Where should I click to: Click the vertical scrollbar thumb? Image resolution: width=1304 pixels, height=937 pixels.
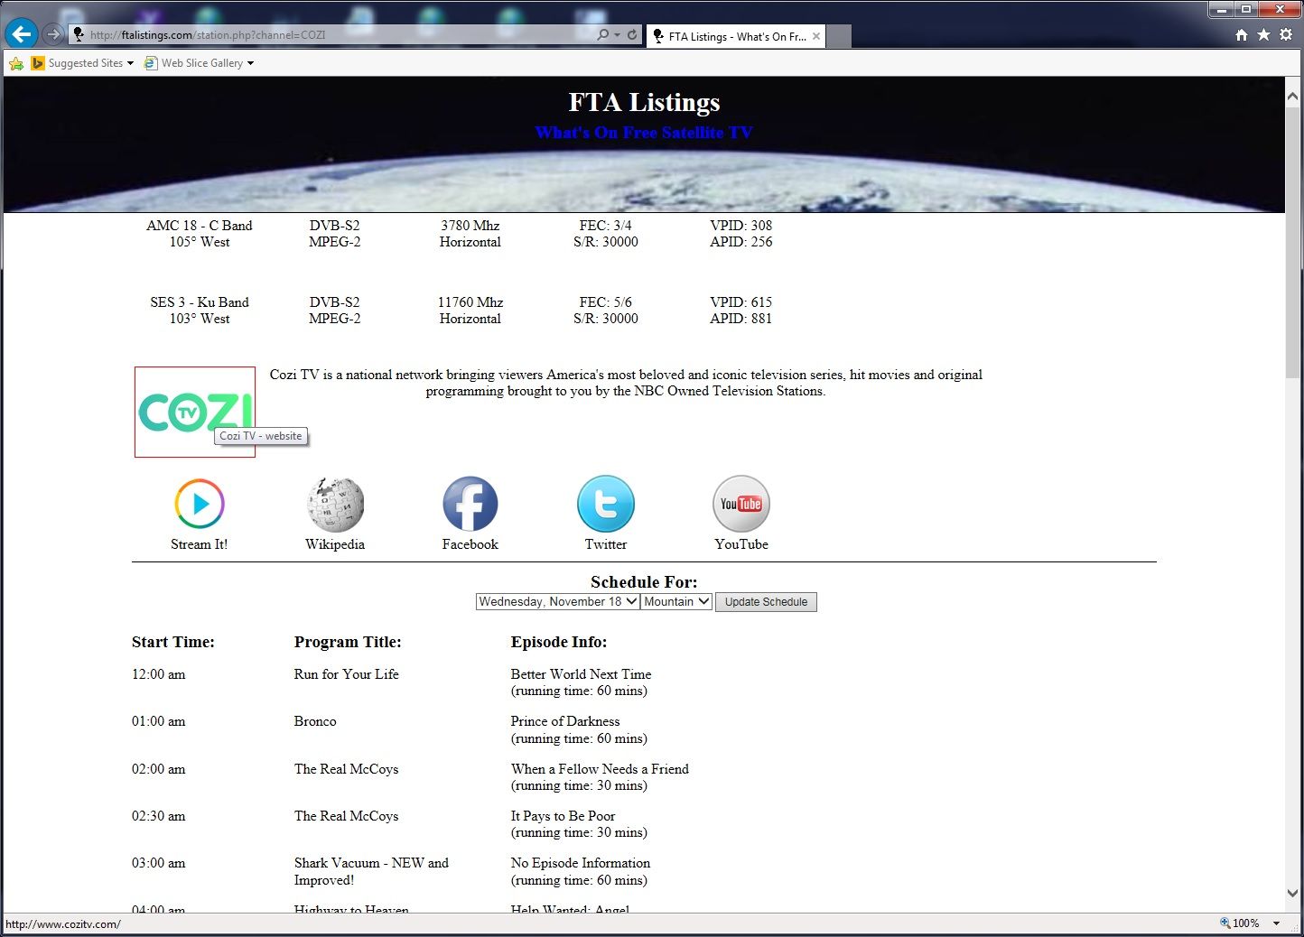[x=1293, y=244]
